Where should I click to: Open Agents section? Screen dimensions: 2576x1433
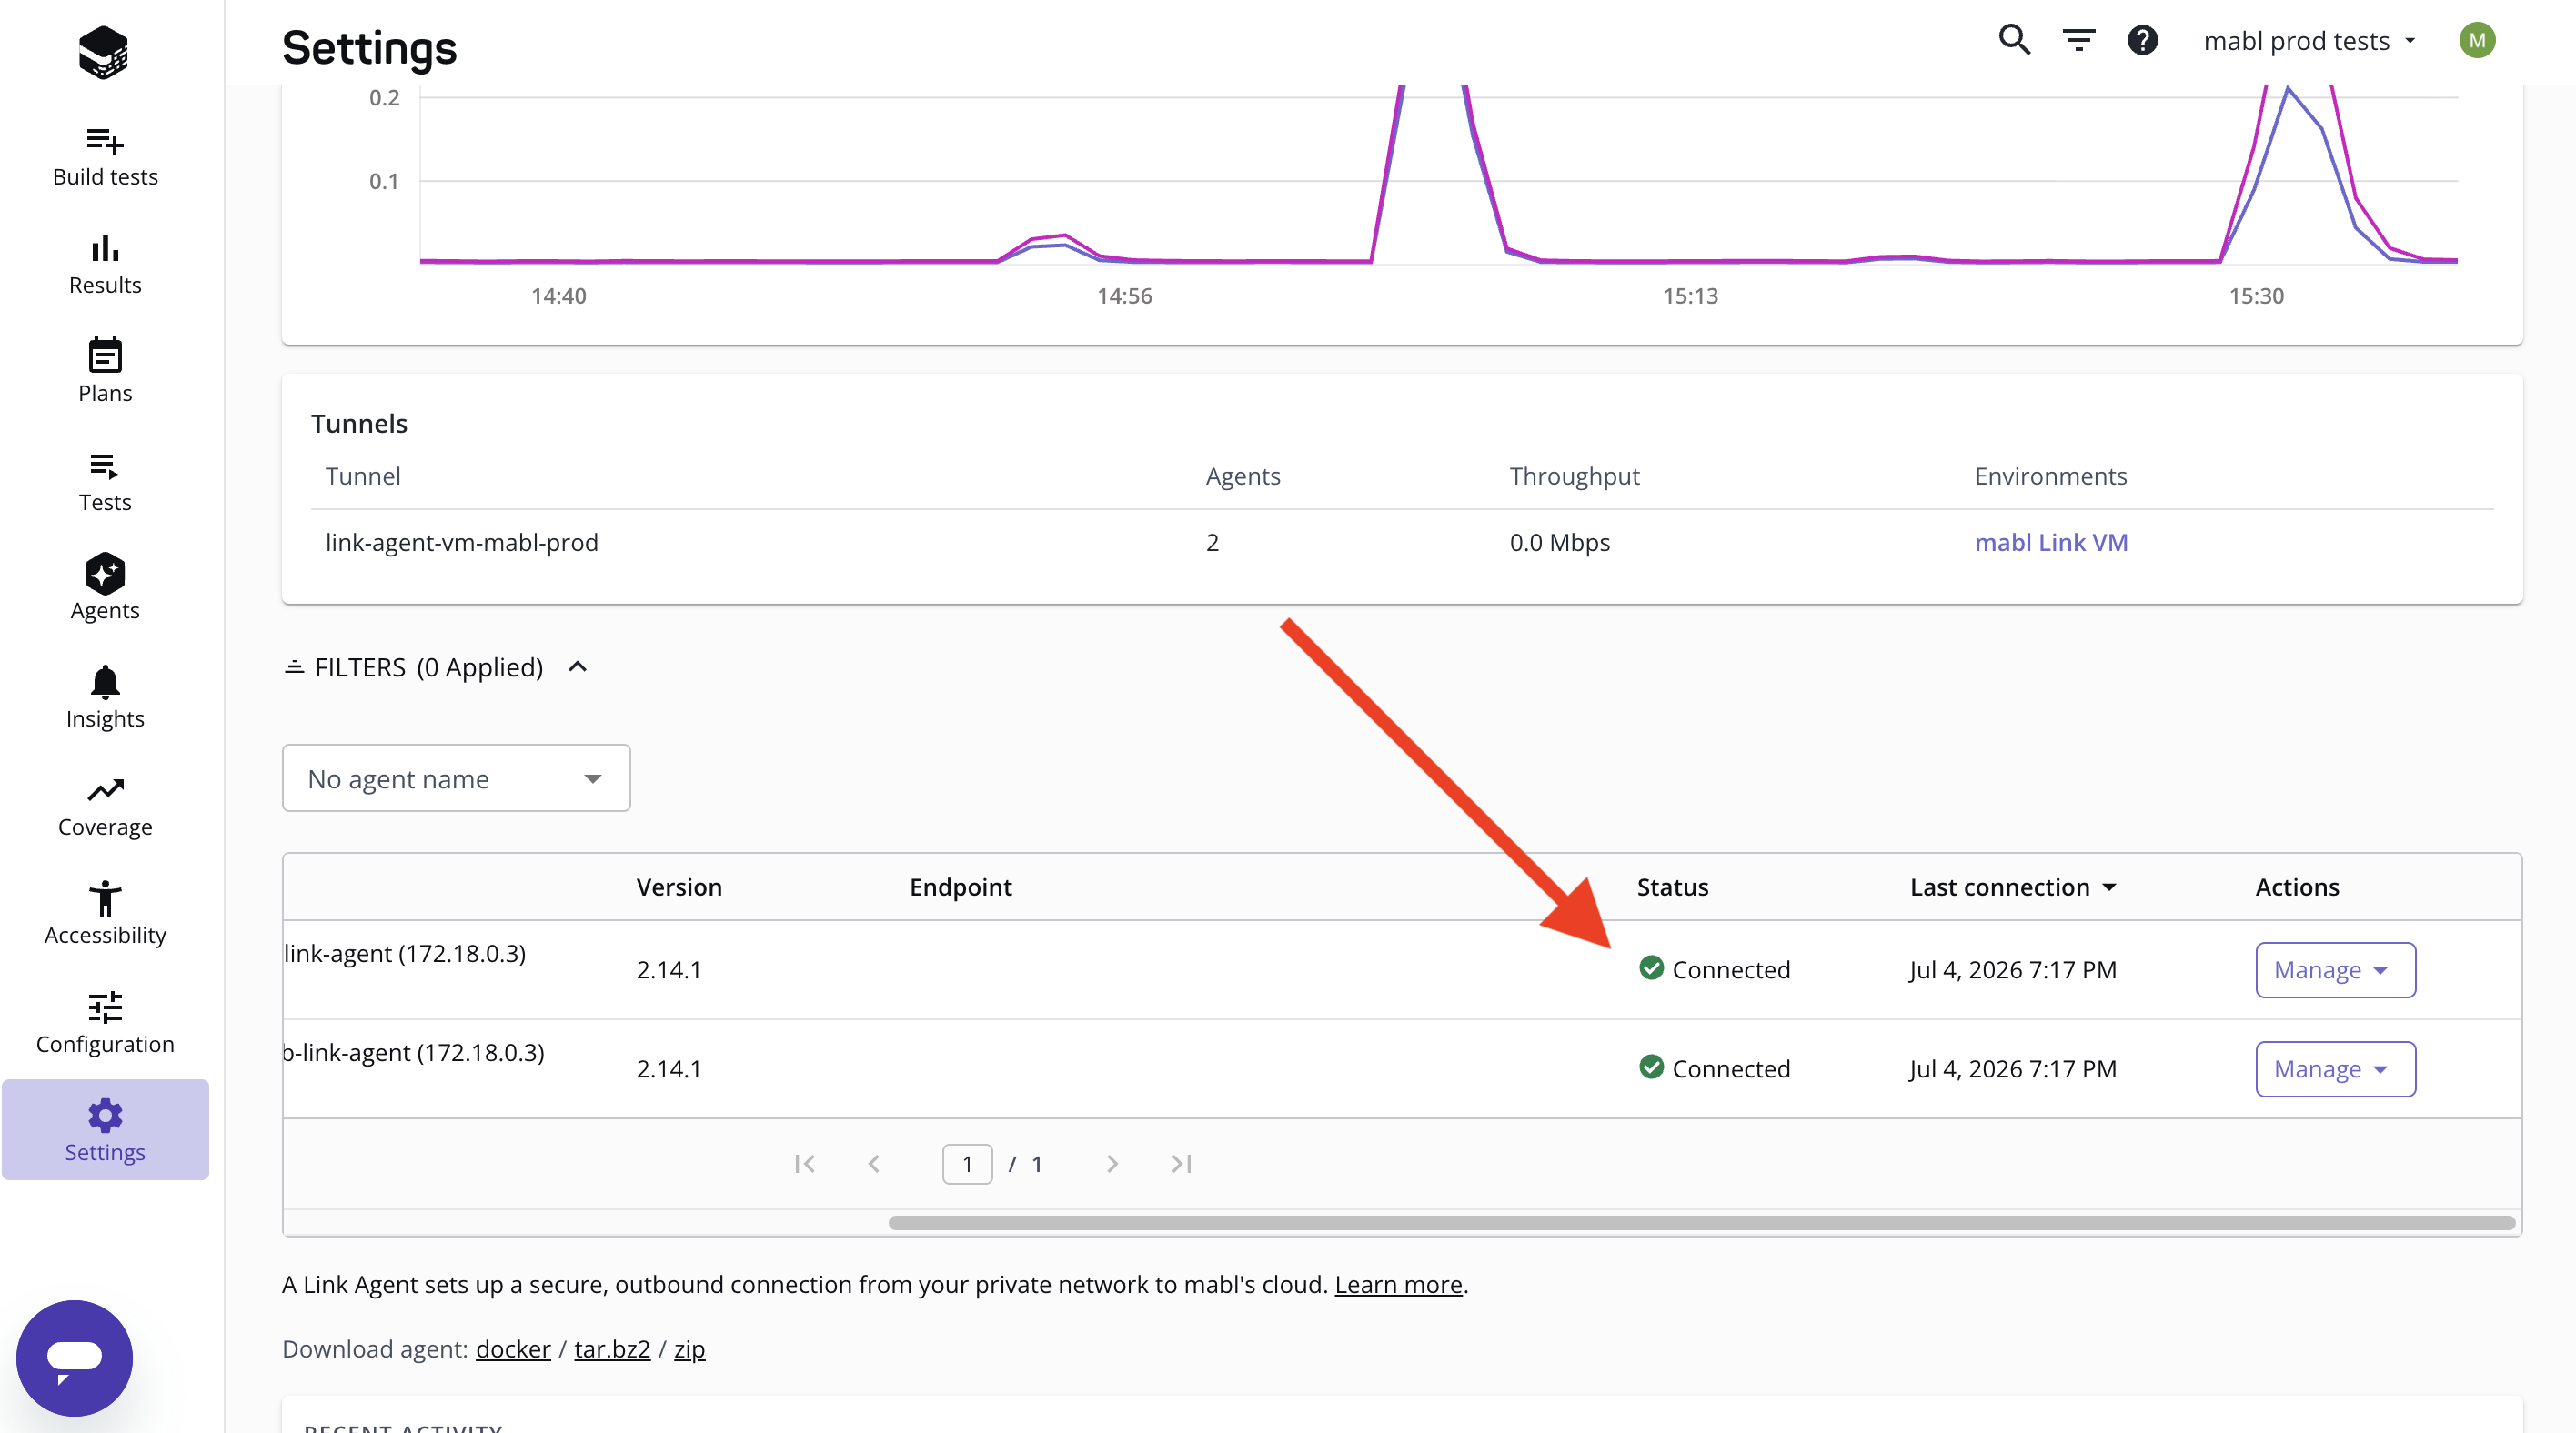point(105,587)
